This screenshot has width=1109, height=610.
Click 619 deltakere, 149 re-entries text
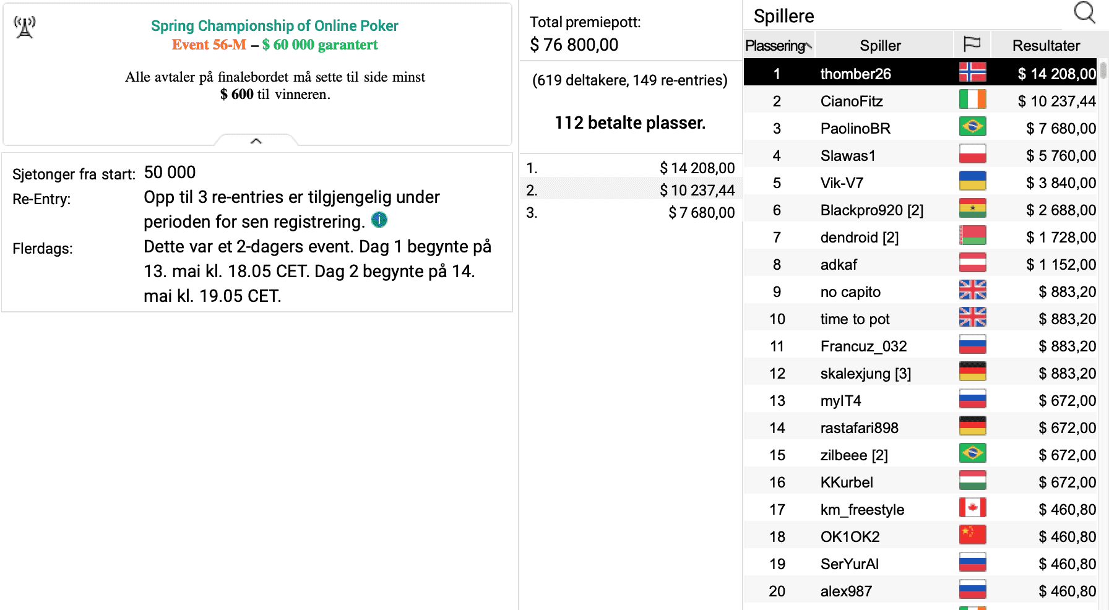(630, 80)
